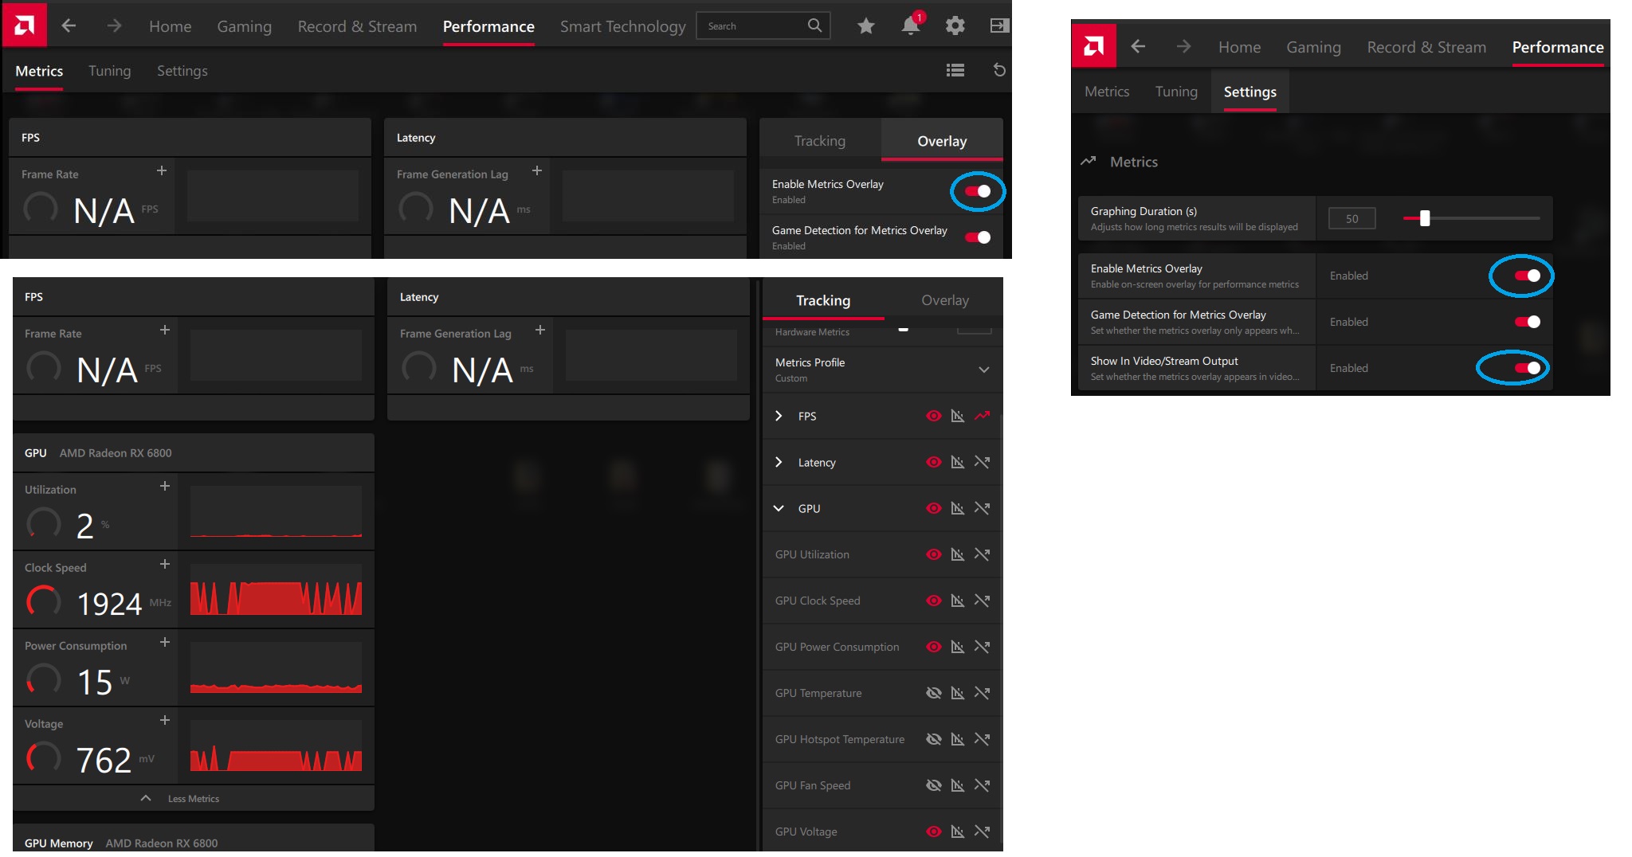Viewport: 1632px width, 857px height.
Task: Show GPU Temperature using its crossed eye icon
Action: [x=934, y=693]
